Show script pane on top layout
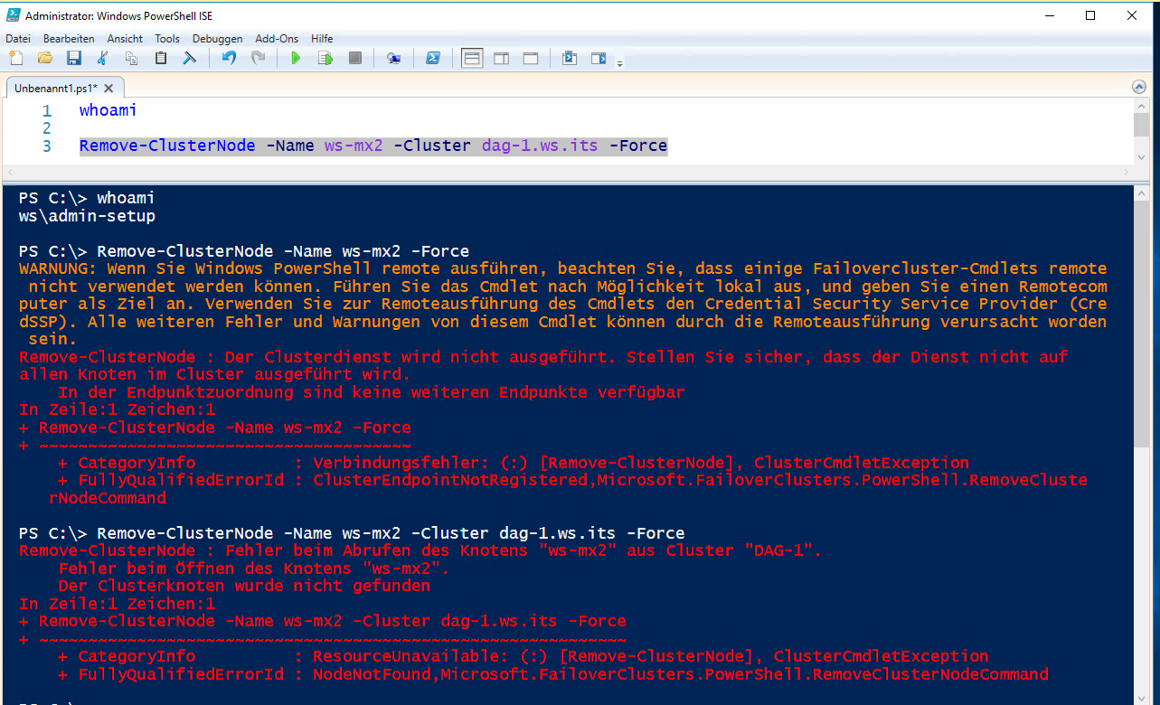The width and height of the screenshot is (1160, 705). (x=472, y=58)
